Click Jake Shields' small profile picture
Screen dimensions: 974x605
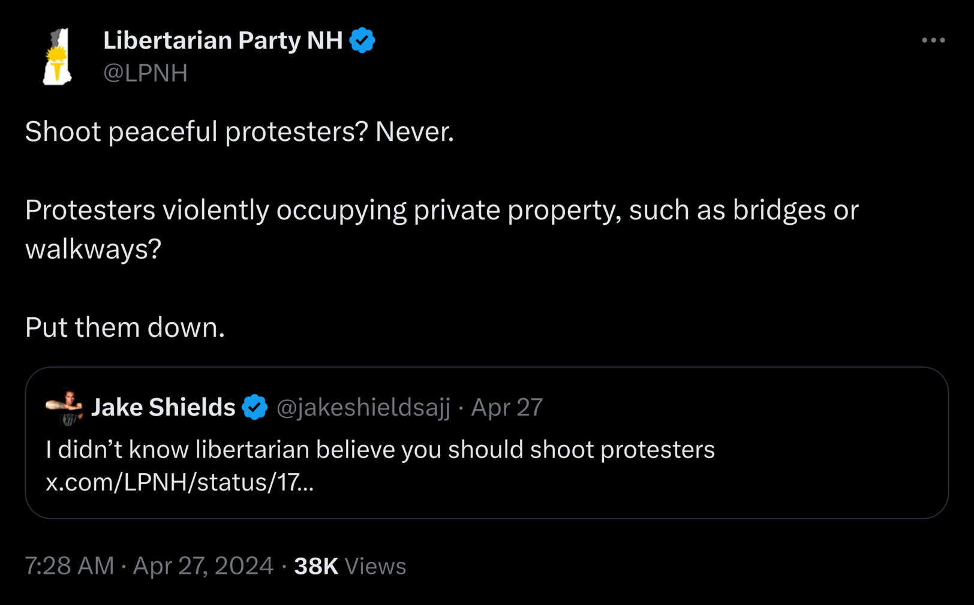pyautogui.click(x=64, y=408)
